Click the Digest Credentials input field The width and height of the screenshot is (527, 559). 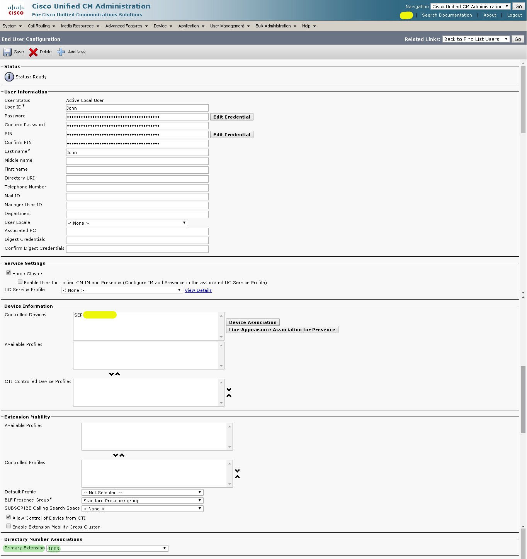137,241
